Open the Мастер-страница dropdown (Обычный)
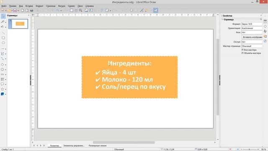 pyautogui.click(x=252, y=46)
